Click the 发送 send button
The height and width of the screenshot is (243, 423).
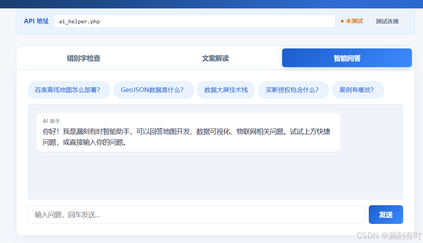point(386,215)
